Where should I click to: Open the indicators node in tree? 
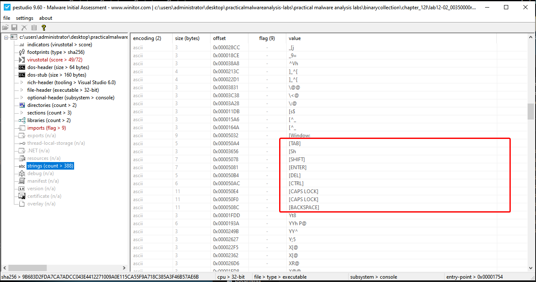pos(59,45)
